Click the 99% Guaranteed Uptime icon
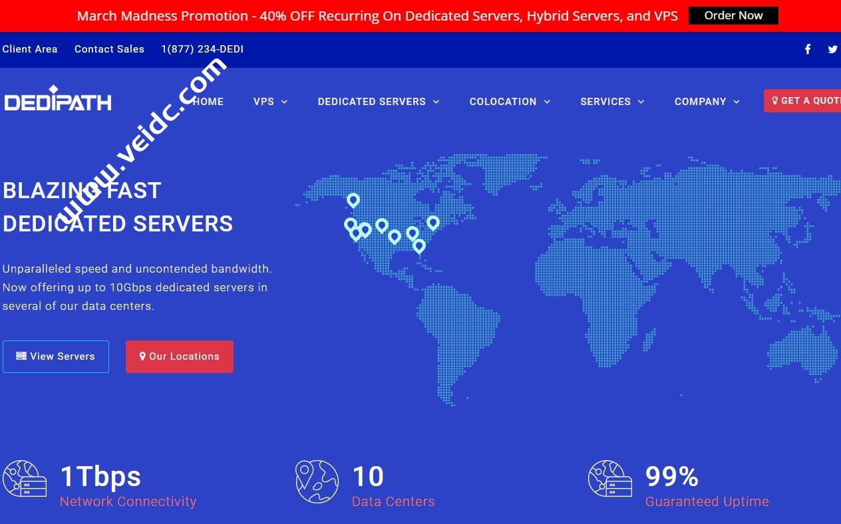 point(610,479)
